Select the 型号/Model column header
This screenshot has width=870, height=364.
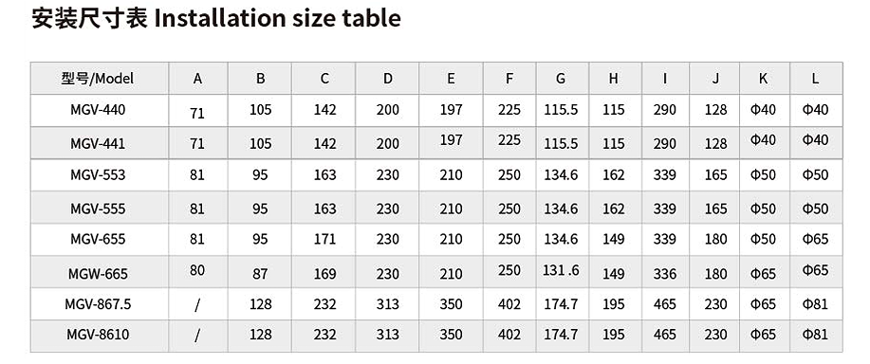(x=98, y=79)
